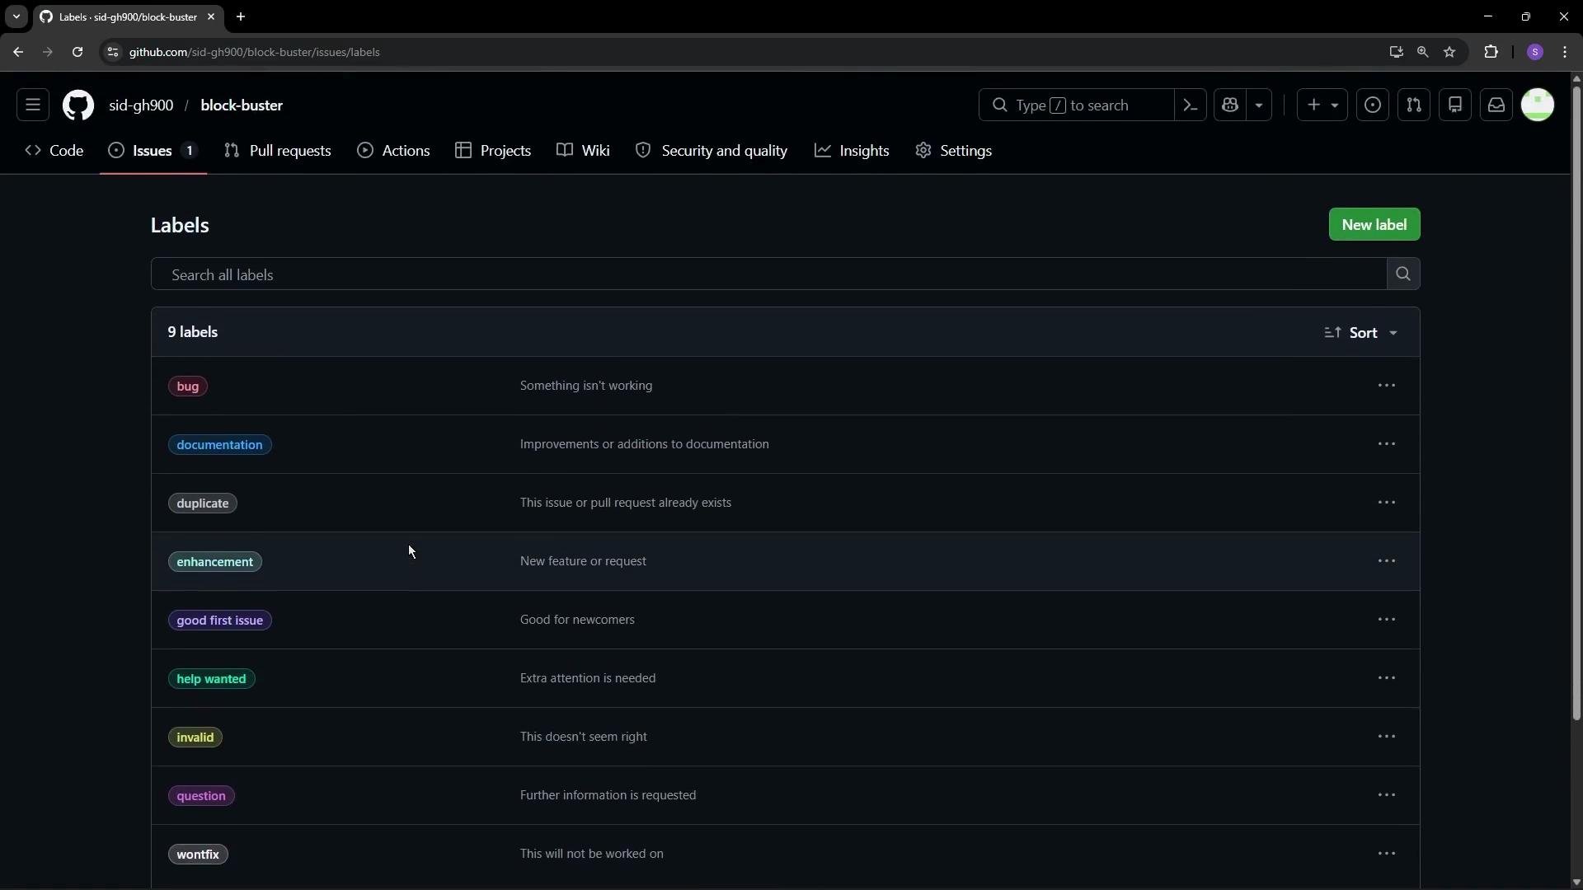The image size is (1583, 890).
Task: Expand the Copilot dropdown arrow
Action: coord(1259,105)
